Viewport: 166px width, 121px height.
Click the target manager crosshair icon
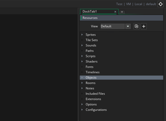[x=161, y=4]
